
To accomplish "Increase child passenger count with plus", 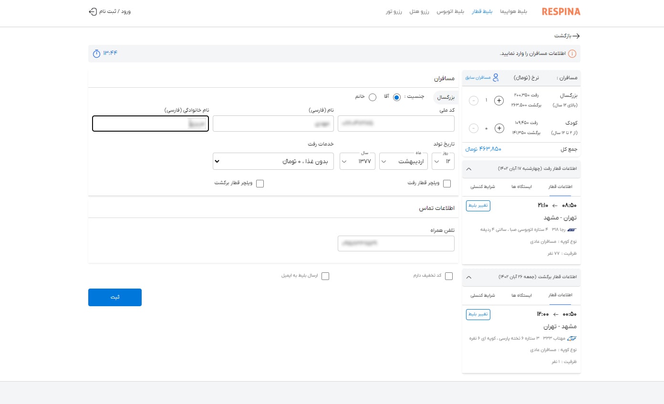I will click(x=499, y=128).
